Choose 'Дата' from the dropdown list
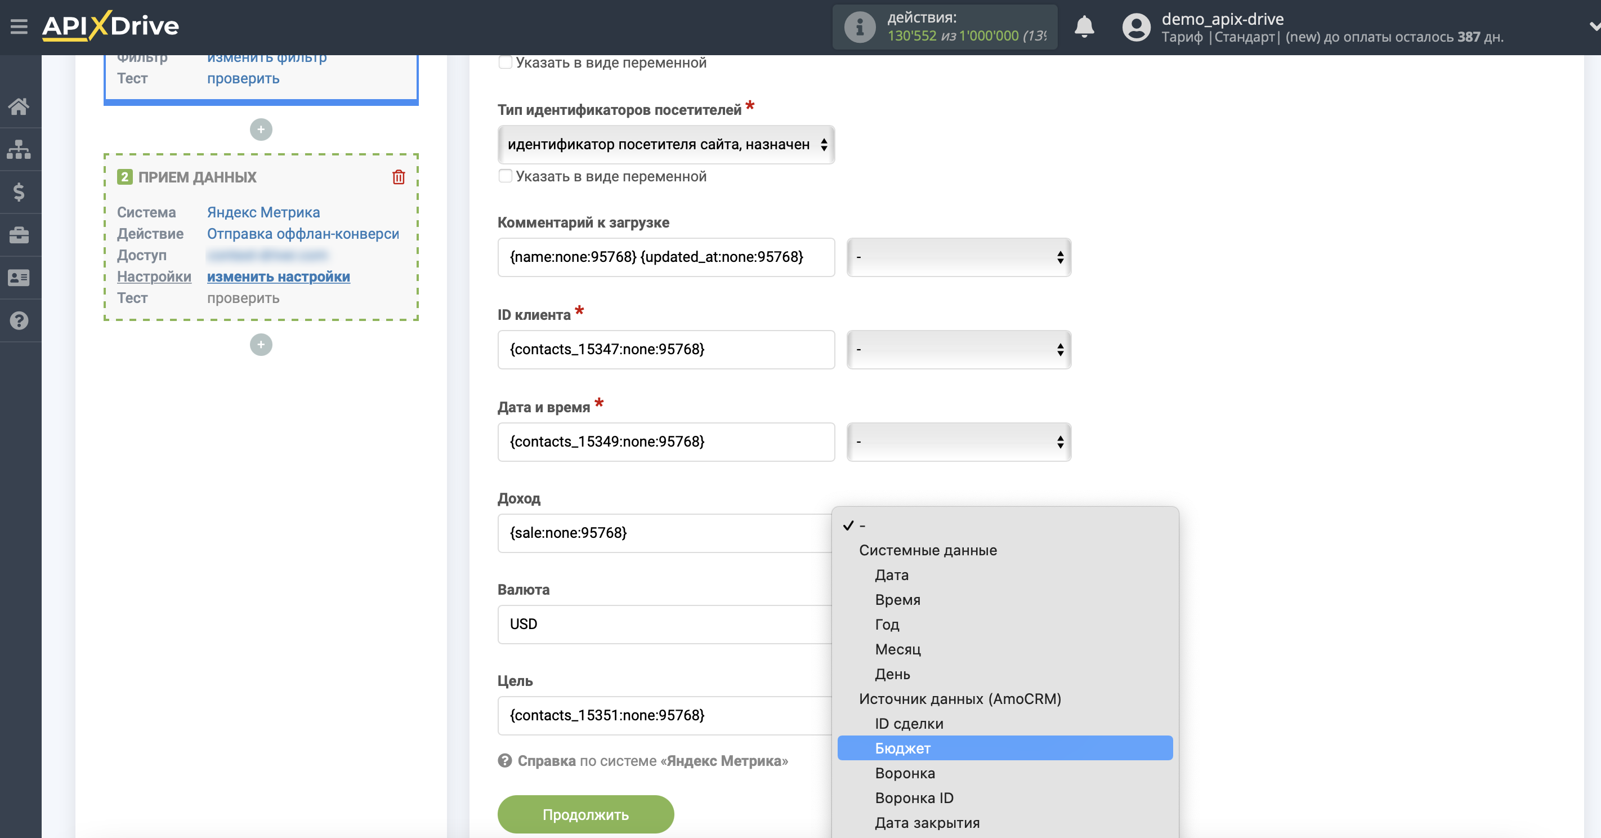Screen dimensions: 1601x838 (x=1005, y=574)
